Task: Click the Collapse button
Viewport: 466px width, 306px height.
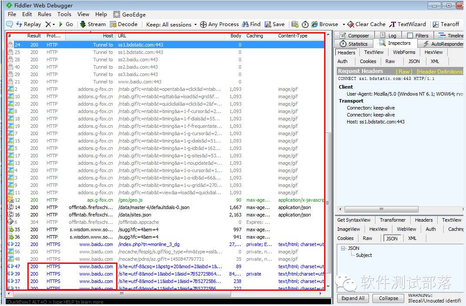Action: click(x=388, y=298)
